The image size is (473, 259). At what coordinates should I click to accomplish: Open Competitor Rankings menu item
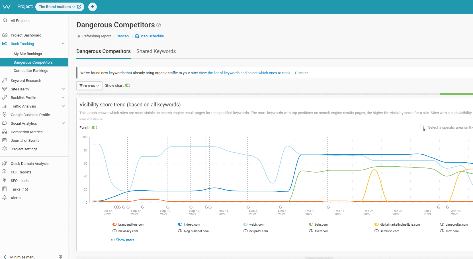31,70
